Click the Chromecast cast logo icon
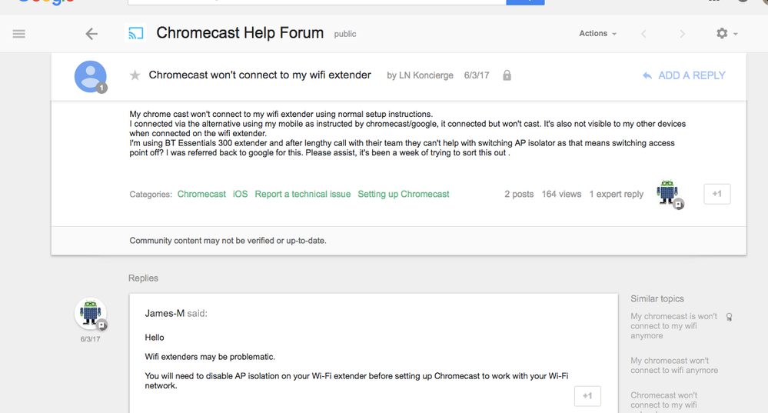This screenshot has width=768, height=413. point(136,34)
